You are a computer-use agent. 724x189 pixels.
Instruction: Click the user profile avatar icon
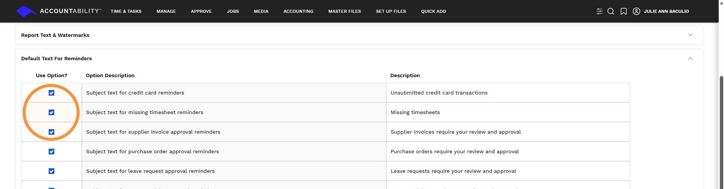coord(636,11)
